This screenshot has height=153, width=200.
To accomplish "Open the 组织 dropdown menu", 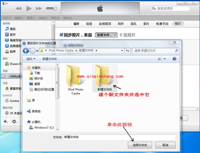I will [31, 59].
